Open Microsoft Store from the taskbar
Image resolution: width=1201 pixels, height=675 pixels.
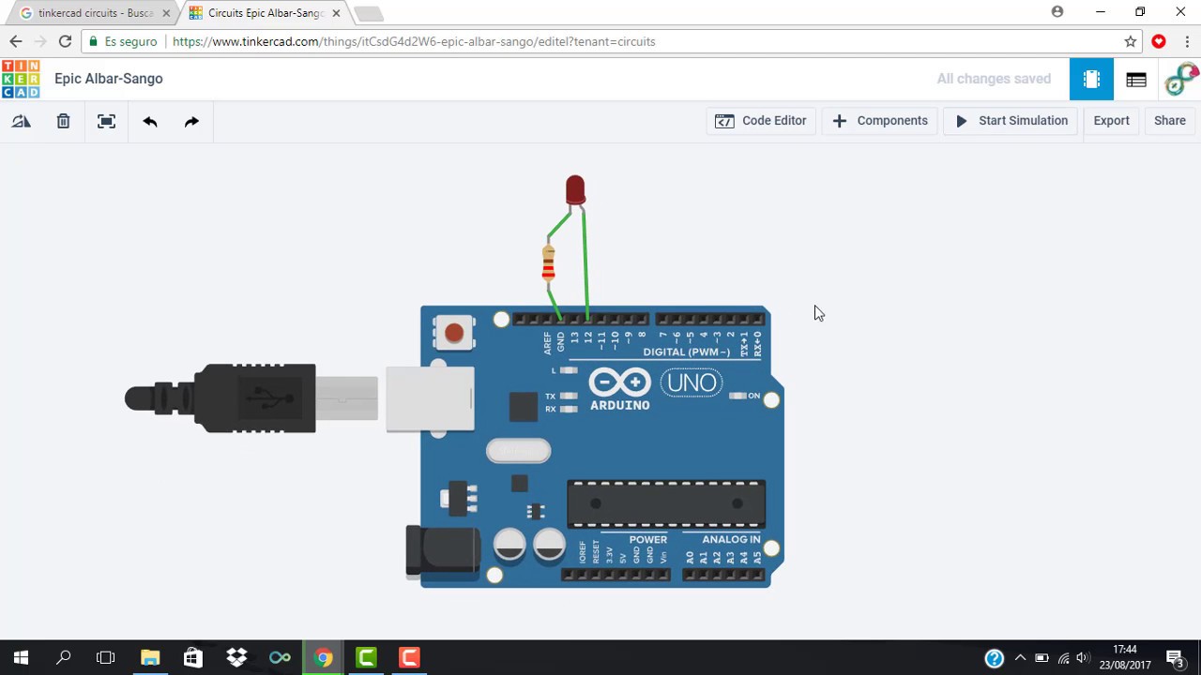coord(193,658)
